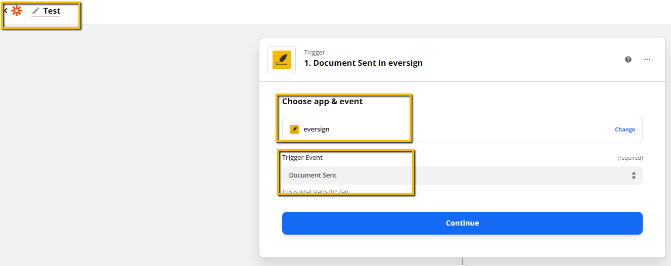
Task: Click the Trigger Event dropdown arrows
Action: click(634, 175)
